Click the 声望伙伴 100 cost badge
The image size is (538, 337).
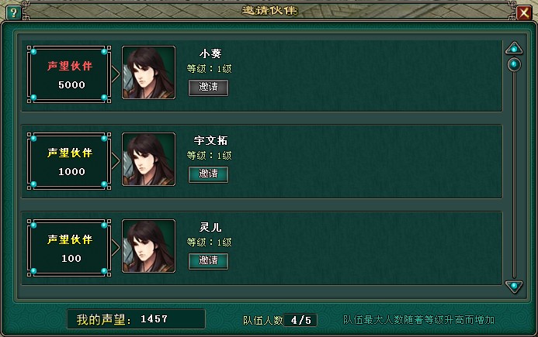click(69, 248)
